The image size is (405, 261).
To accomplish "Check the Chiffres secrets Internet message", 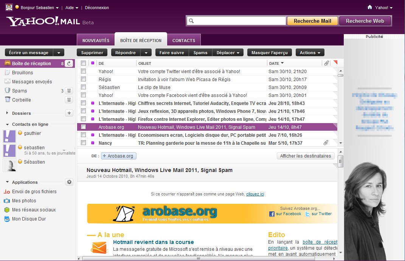I will click(x=84, y=103).
